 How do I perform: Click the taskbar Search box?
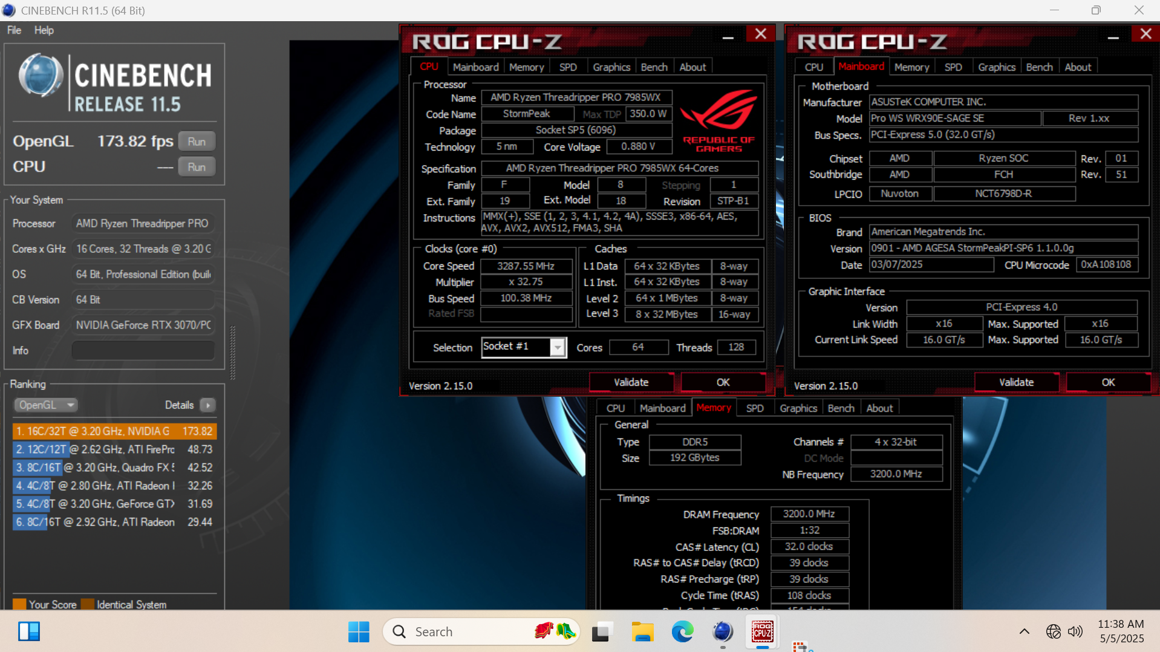481,632
